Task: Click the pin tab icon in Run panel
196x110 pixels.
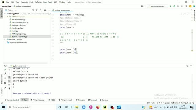Action: tap(5, 88)
